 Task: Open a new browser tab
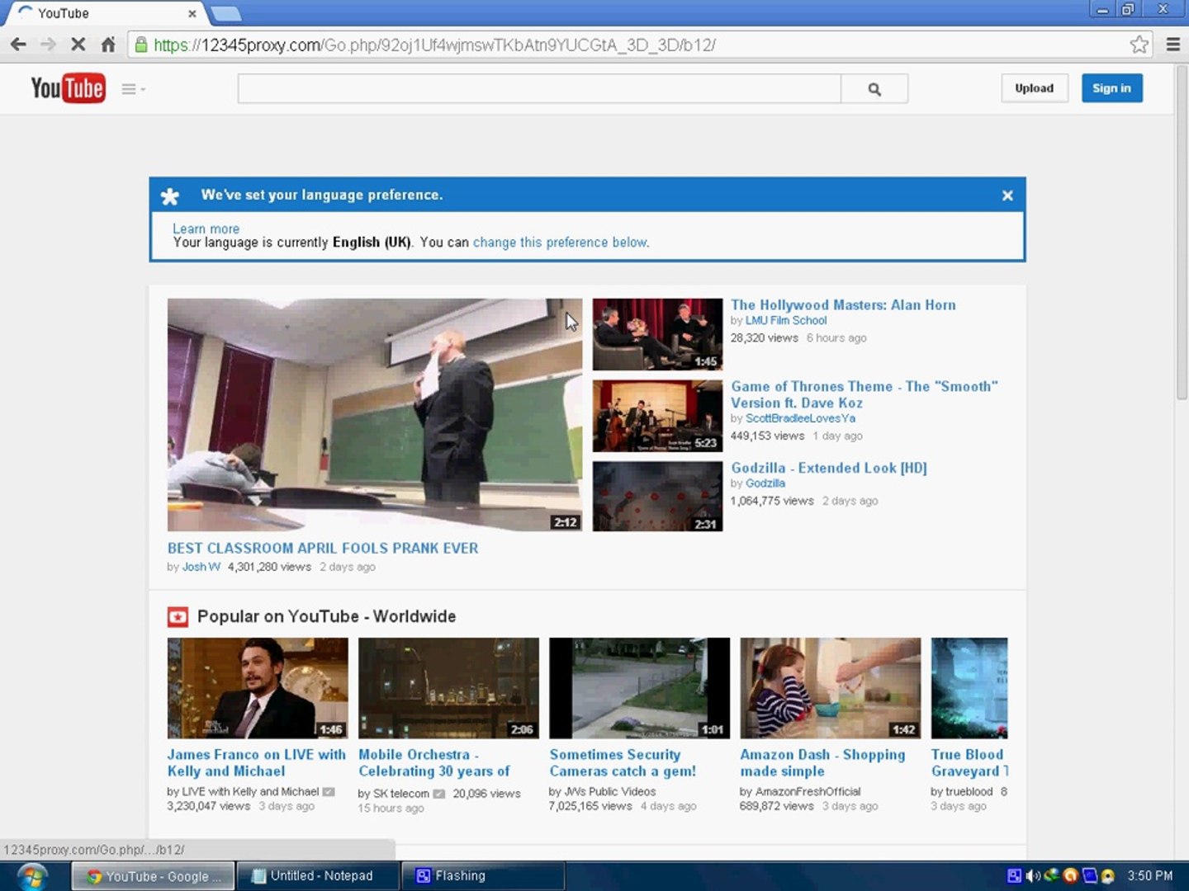[225, 13]
